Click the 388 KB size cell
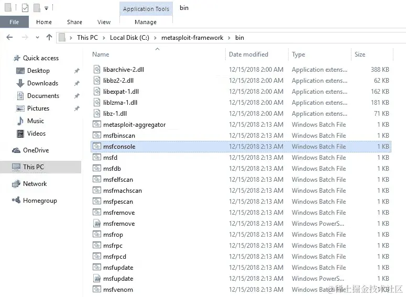The width and height of the screenshot is (406, 297). click(380, 69)
